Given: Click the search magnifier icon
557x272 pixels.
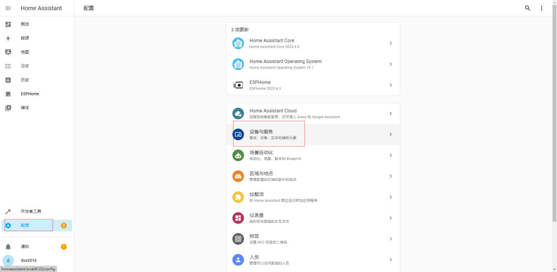Looking at the screenshot, I should (x=528, y=8).
